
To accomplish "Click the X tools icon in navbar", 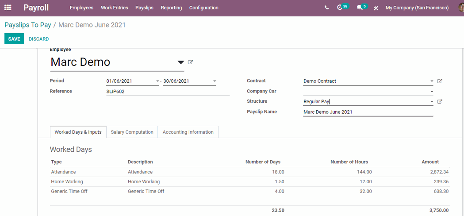I will (x=376, y=8).
